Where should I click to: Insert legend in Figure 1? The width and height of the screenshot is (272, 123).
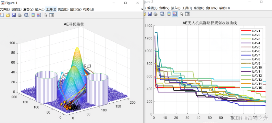click(39, 15)
